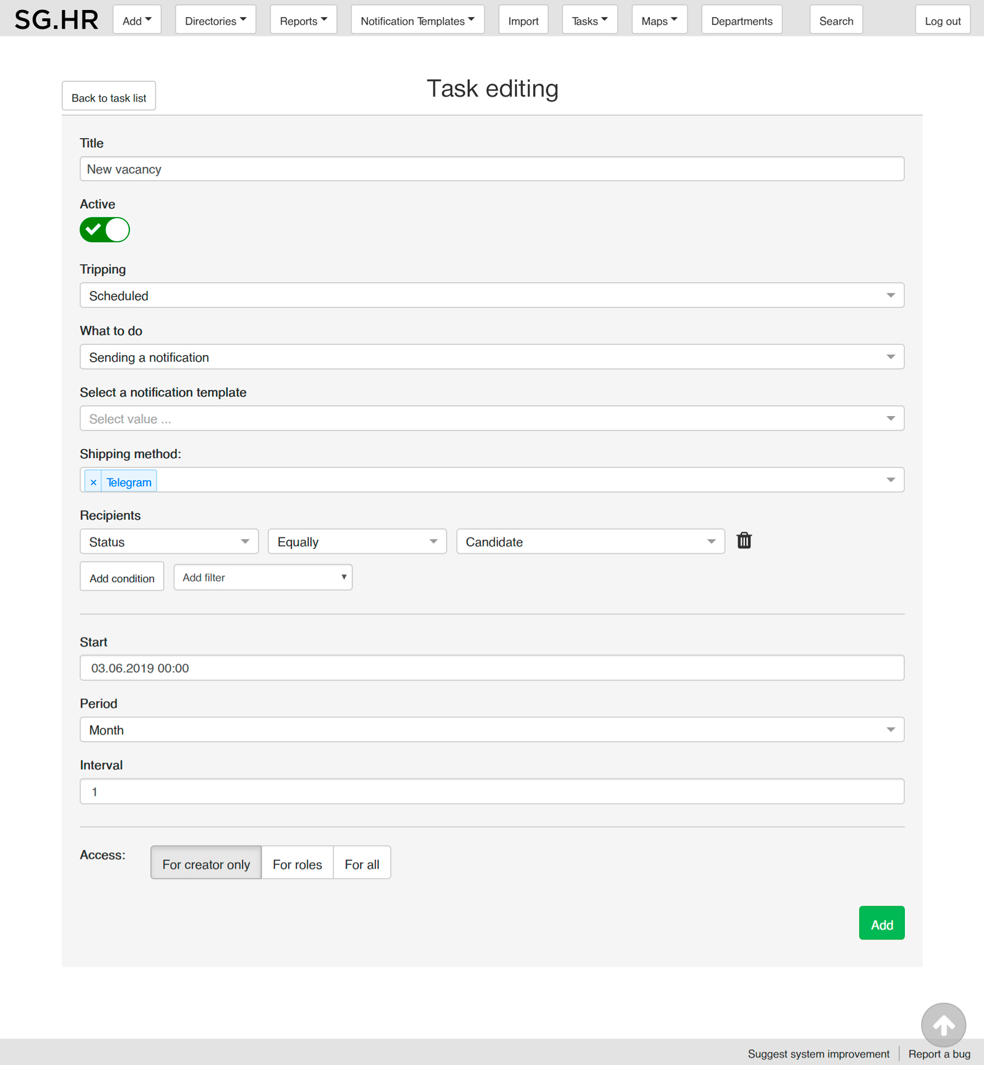The height and width of the screenshot is (1065, 984).
Task: Delete the recipient condition with trash icon
Action: point(744,540)
